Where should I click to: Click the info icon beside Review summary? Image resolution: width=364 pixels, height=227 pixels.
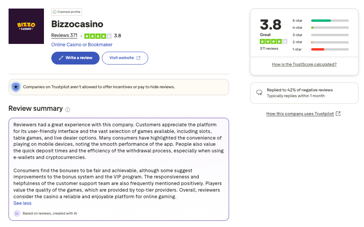coord(68,110)
